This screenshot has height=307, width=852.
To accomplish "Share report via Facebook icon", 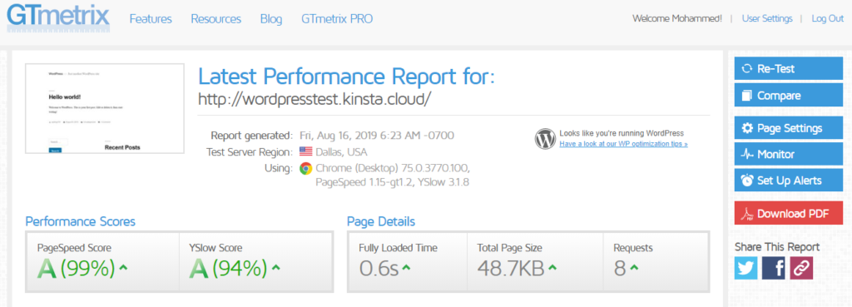I will click(x=773, y=269).
